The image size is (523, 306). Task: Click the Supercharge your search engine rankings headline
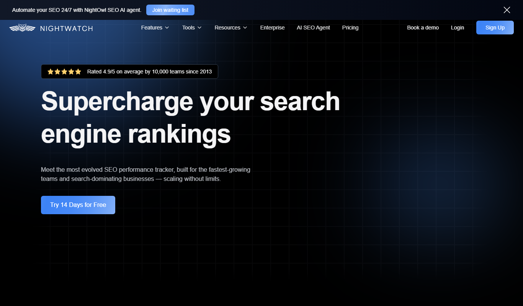191,117
